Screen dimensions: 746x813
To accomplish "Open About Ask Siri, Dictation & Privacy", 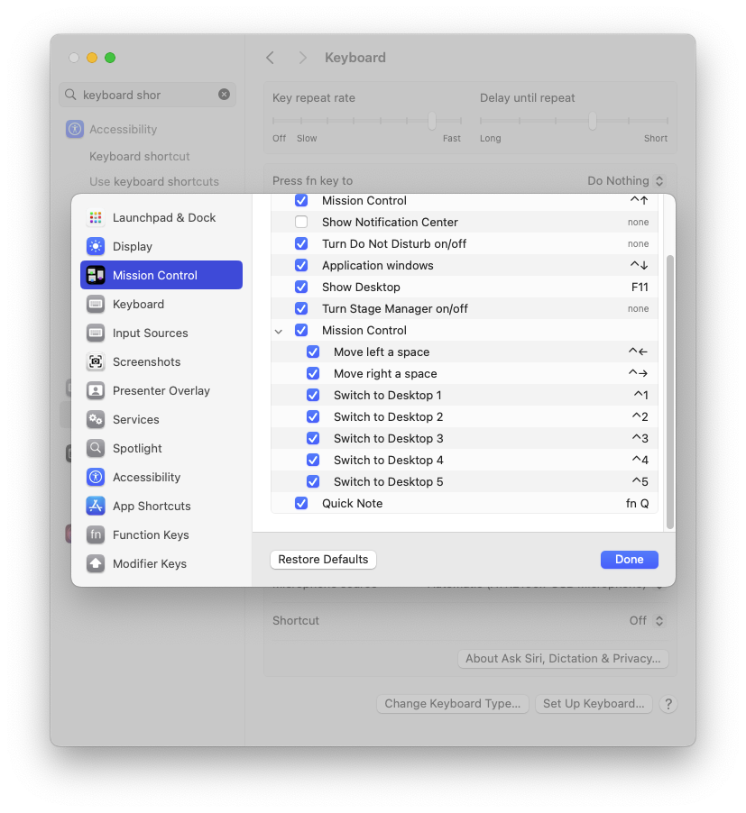I will click(x=563, y=659).
